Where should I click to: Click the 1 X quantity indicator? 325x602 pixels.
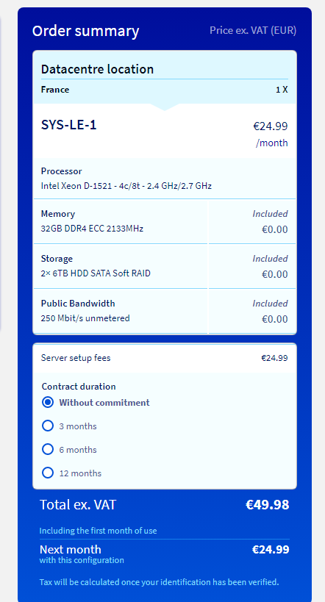282,90
